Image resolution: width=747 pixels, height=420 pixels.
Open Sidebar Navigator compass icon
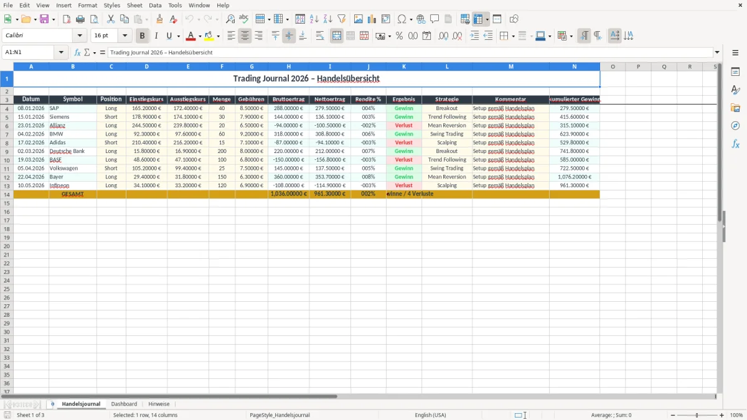[x=735, y=126]
